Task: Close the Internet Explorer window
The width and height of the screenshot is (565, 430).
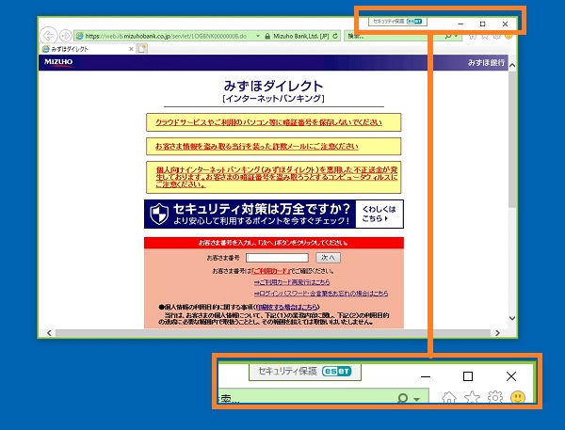Action: click(505, 24)
